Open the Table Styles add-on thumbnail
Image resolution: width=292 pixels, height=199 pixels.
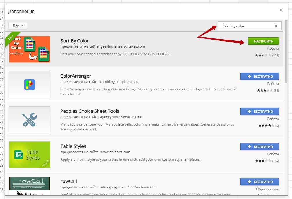30,155
